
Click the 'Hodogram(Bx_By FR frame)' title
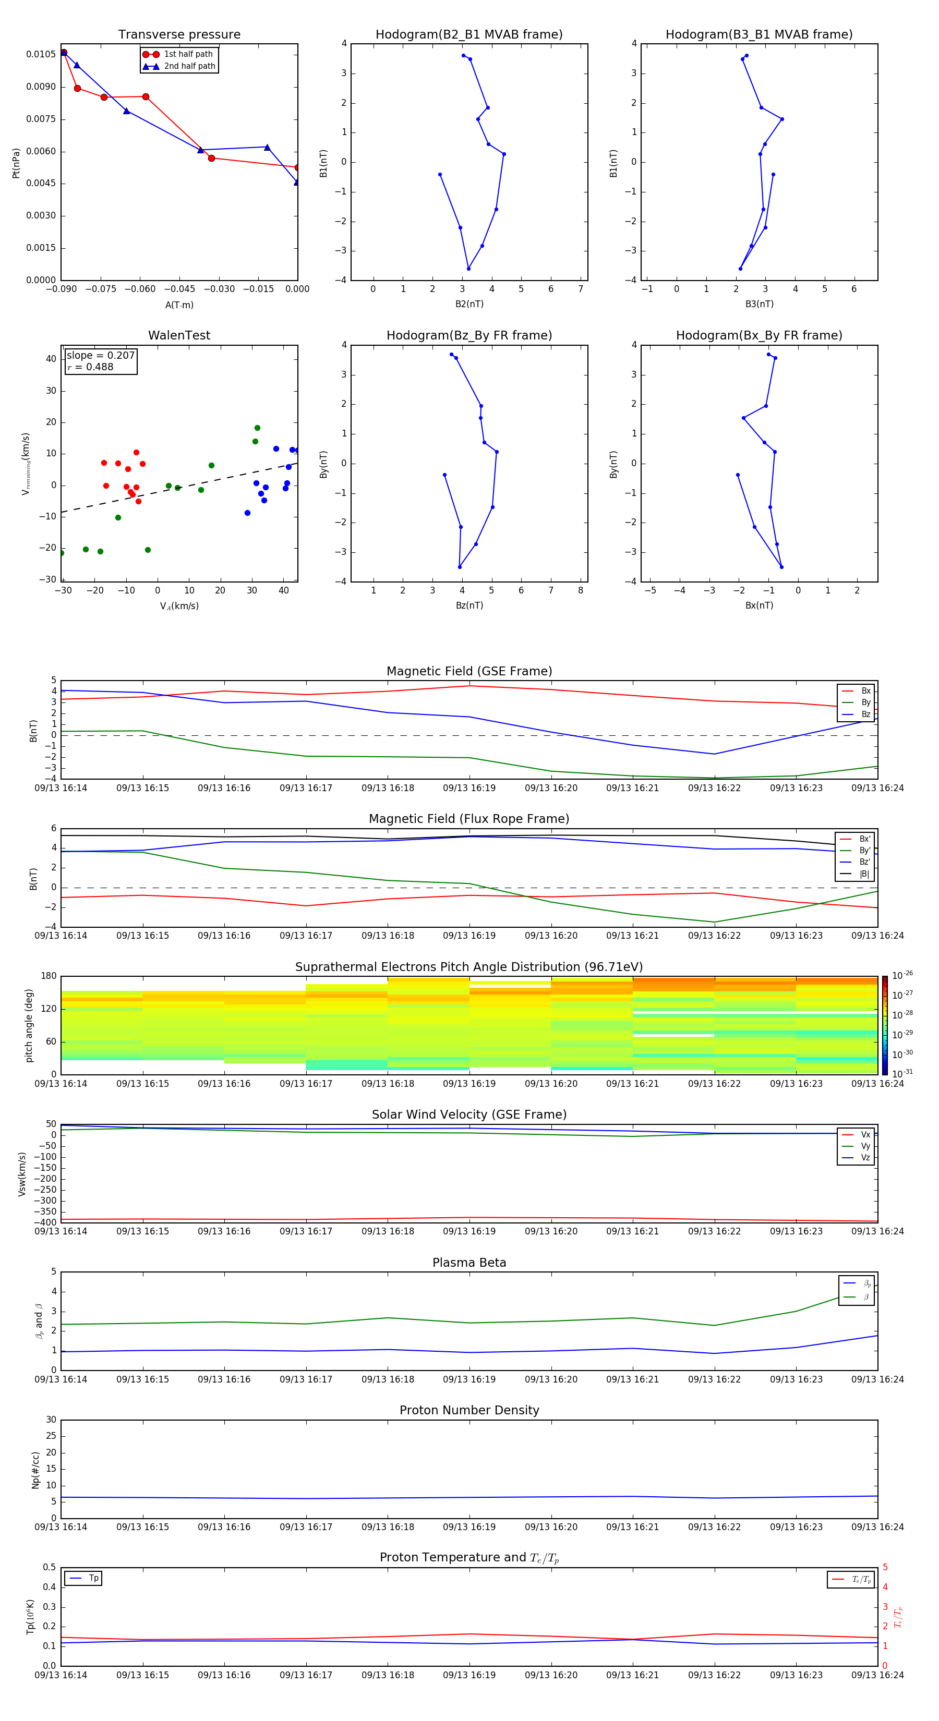point(759,335)
